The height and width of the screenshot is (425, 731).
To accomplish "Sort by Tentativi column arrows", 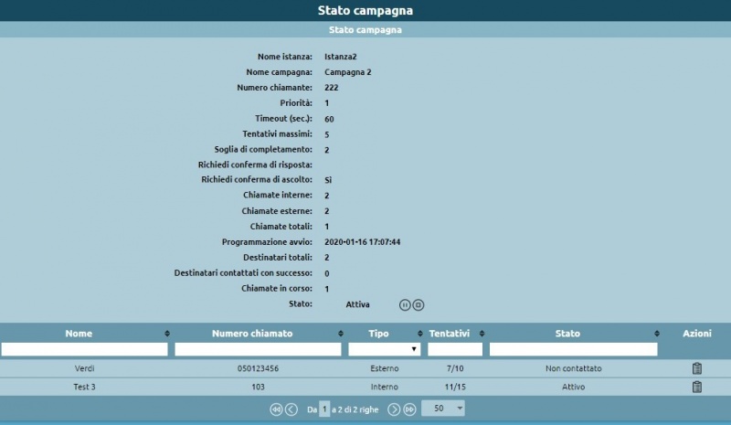I will 482,334.
